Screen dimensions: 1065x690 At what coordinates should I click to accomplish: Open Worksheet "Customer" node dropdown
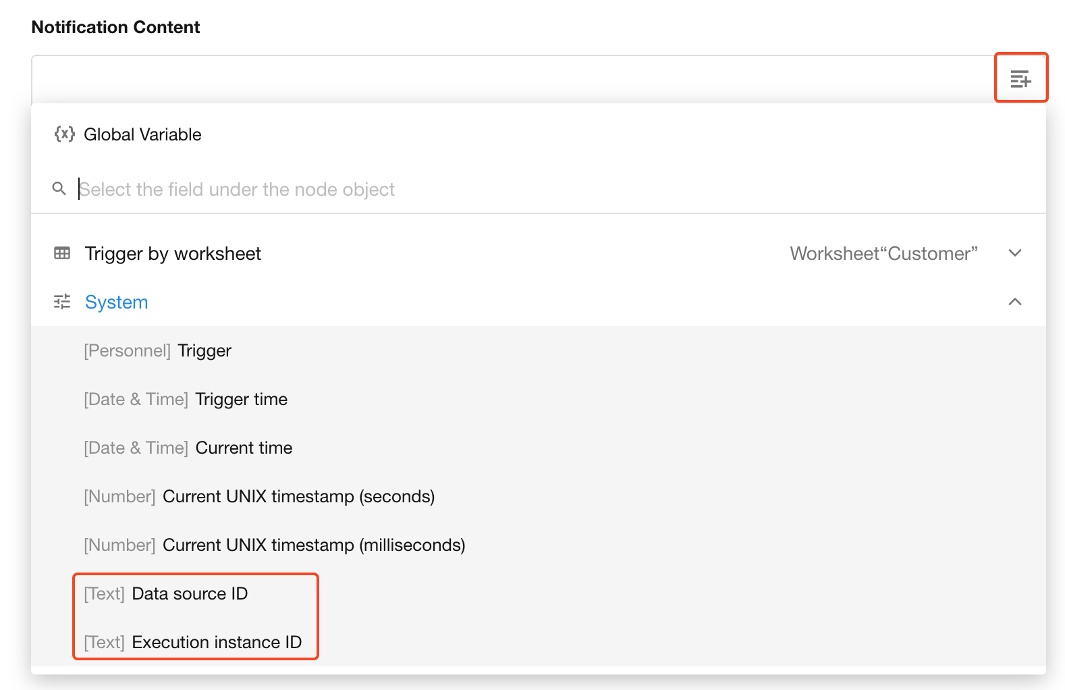(883, 254)
